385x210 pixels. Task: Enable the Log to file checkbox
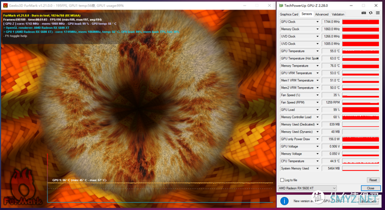pos(282,180)
